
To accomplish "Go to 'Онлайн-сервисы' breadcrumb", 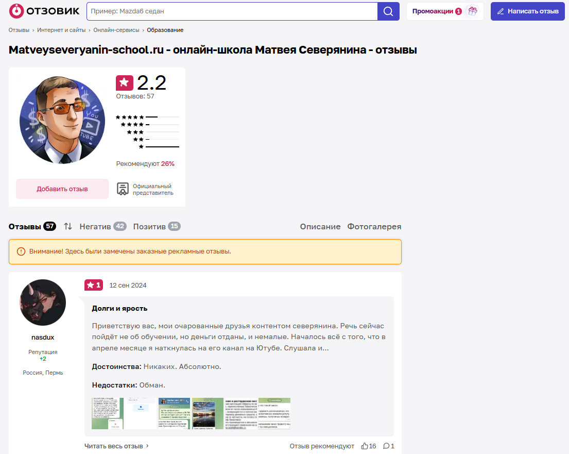I will [116, 30].
